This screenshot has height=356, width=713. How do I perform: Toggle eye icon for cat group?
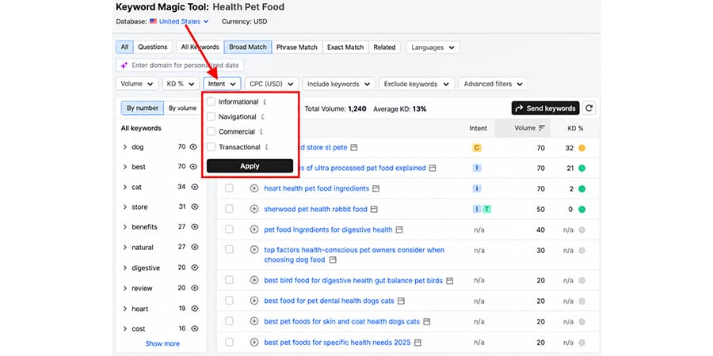[195, 187]
